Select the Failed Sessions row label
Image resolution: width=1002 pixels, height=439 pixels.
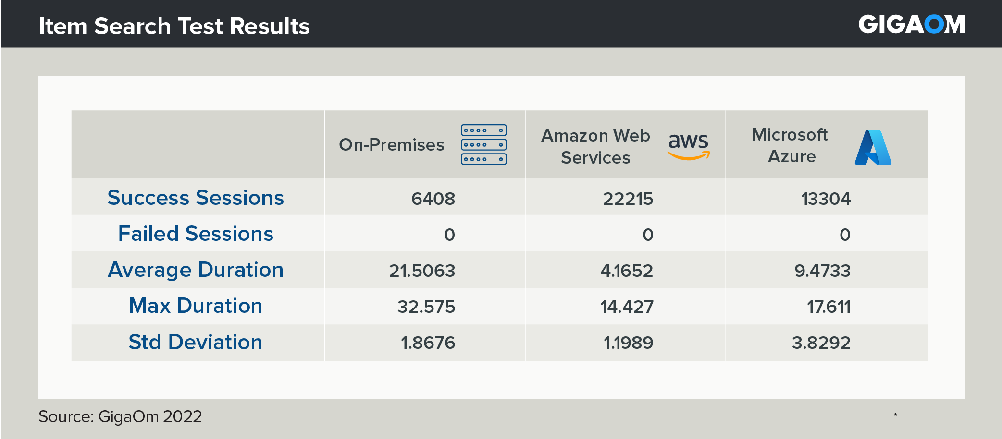click(196, 234)
